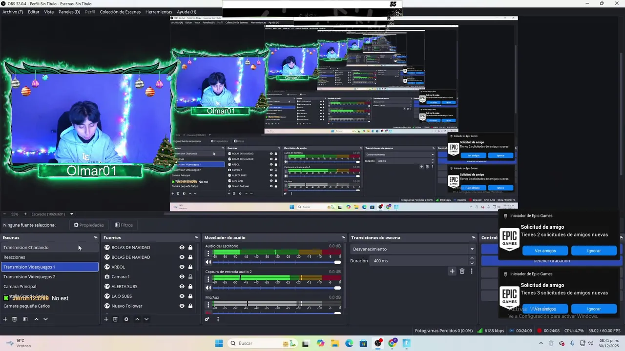Screen dimensions: 625x351
Task: Open source properties gear in Fuentes toolbar
Action: coord(126,319)
